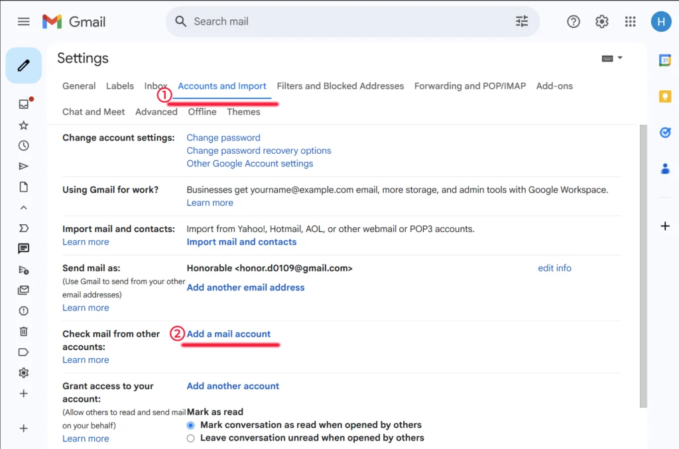
Task: Click Change password recovery options
Action: (x=259, y=151)
